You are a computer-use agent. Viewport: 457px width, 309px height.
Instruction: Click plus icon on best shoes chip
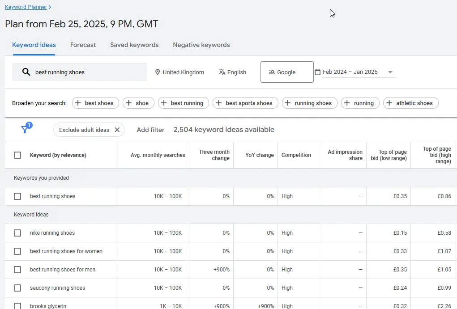[78, 103]
